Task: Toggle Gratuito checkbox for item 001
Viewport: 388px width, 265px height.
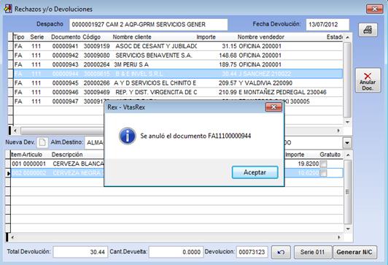Action: 323,164
